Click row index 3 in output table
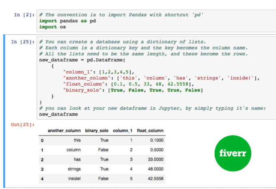Screen dimensions: 276x189 point(42,169)
